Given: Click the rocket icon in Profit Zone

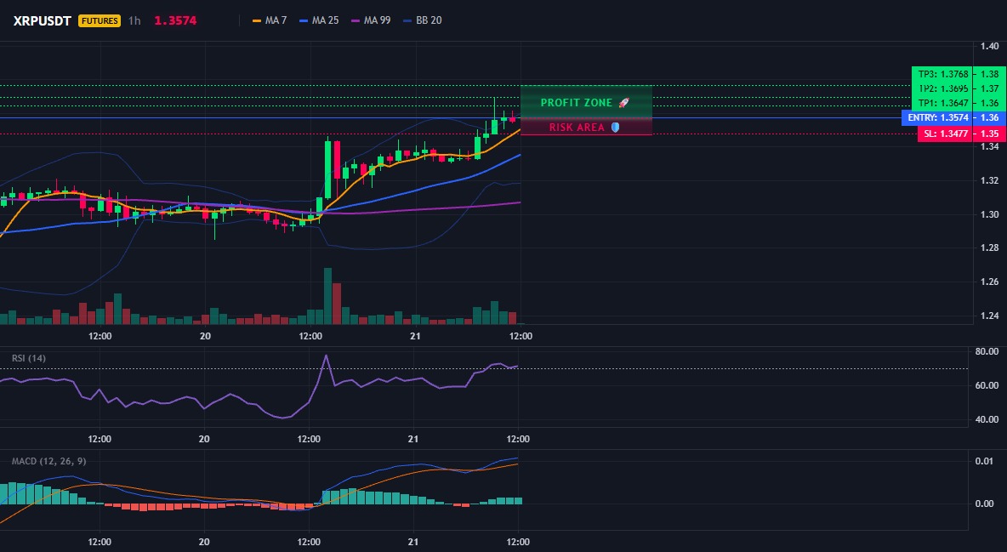Looking at the screenshot, I should (x=623, y=103).
